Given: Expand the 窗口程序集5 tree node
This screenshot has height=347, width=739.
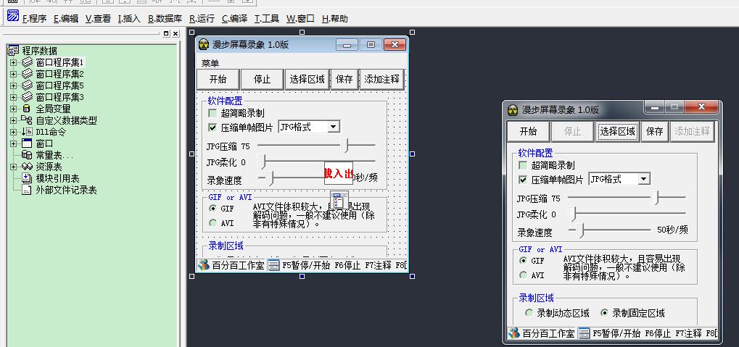Looking at the screenshot, I should click(x=13, y=85).
